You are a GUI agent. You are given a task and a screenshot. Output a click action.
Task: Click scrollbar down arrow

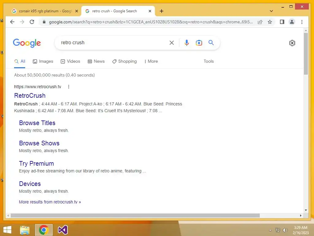[306, 210]
